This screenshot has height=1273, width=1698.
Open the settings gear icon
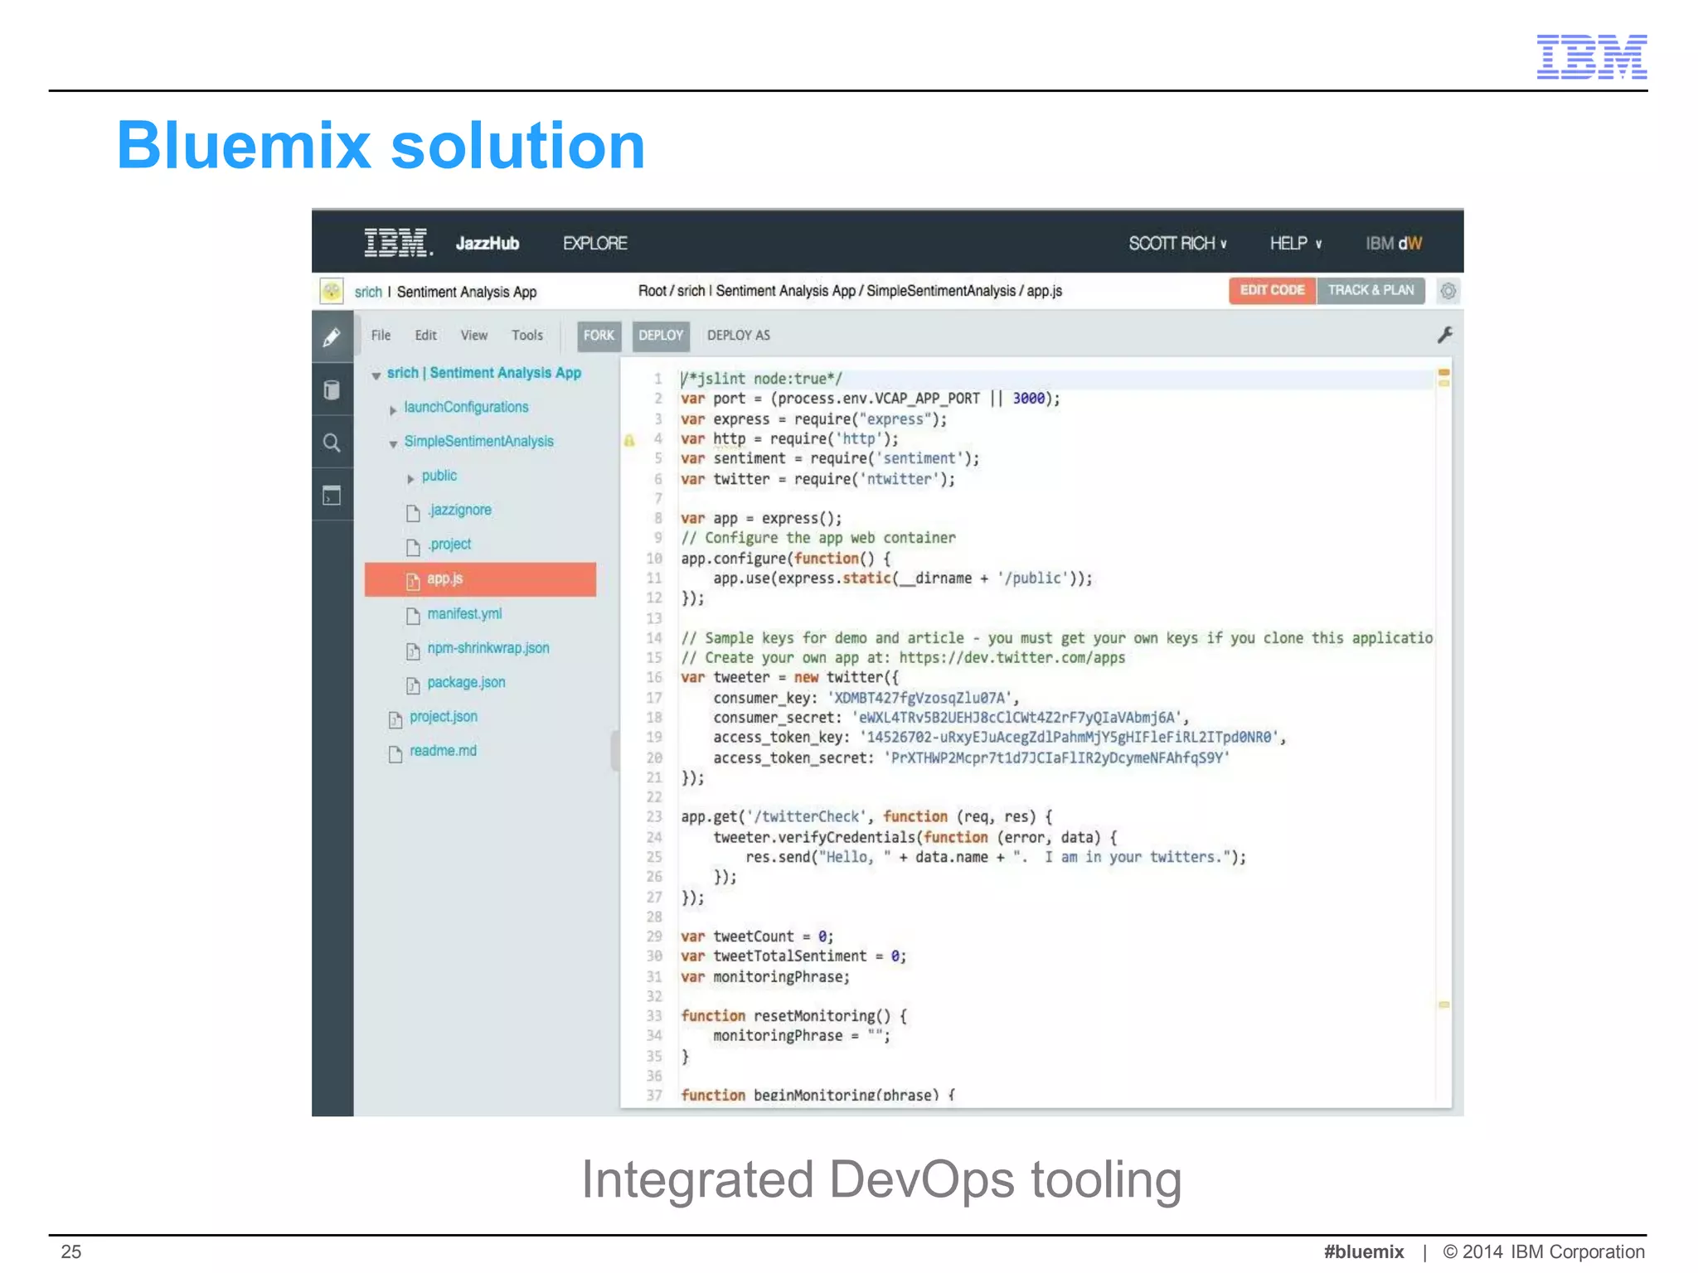click(1448, 291)
